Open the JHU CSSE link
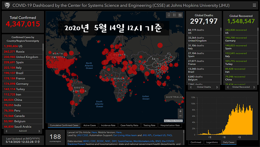Screen dimensions: 260x147 click(x=83, y=135)
